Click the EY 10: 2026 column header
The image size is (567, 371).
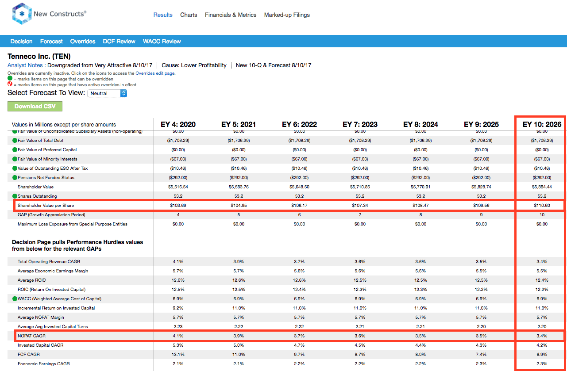coord(542,124)
